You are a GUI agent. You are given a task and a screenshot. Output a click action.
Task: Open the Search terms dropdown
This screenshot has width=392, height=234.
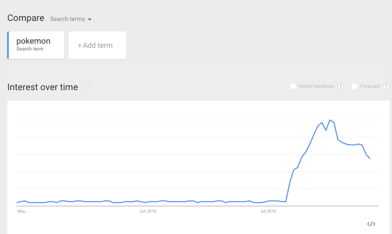(x=71, y=19)
